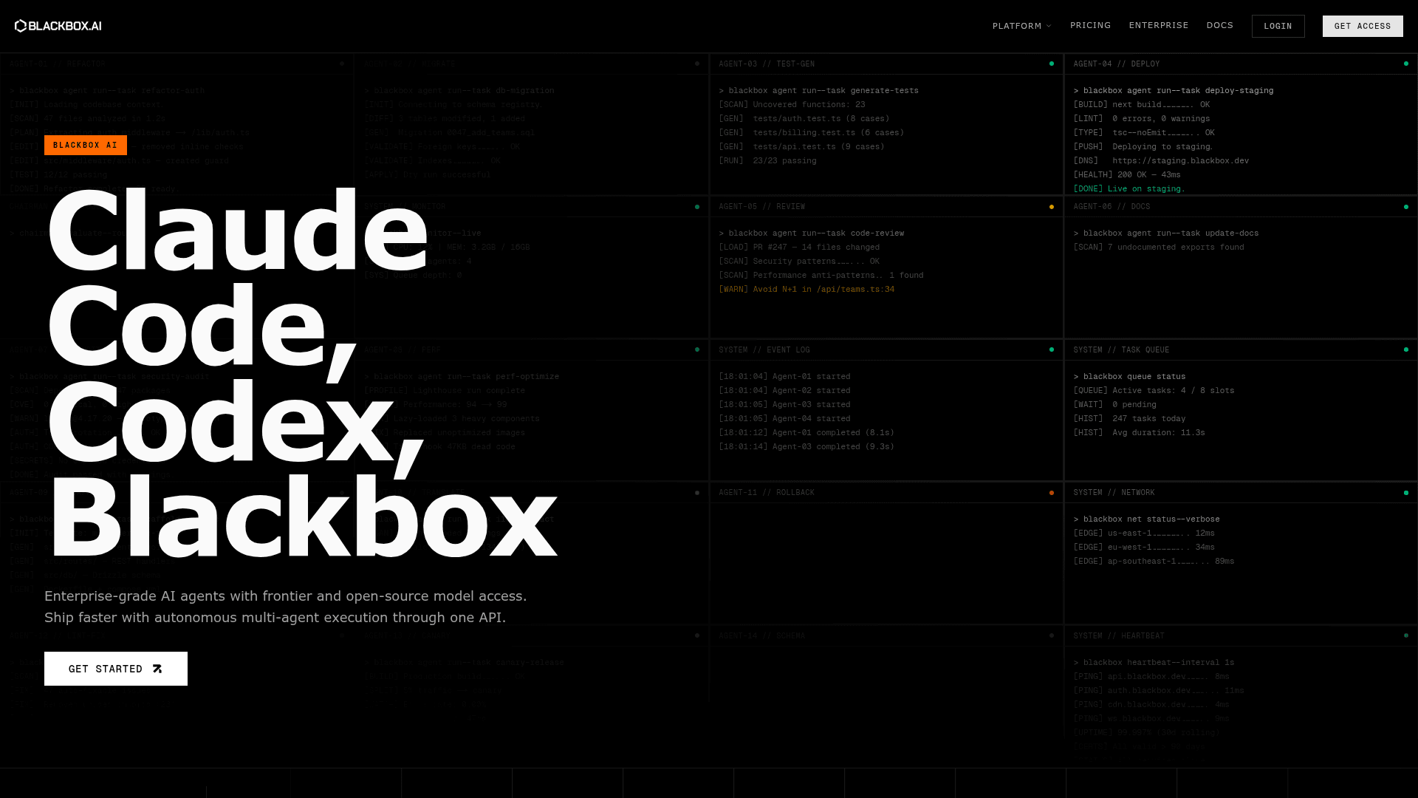This screenshot has width=1418, height=798.
Task: Click the WARN Avoid N+1 warning line
Action: click(806, 289)
